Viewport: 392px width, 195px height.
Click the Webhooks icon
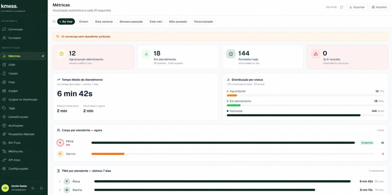[4, 151]
